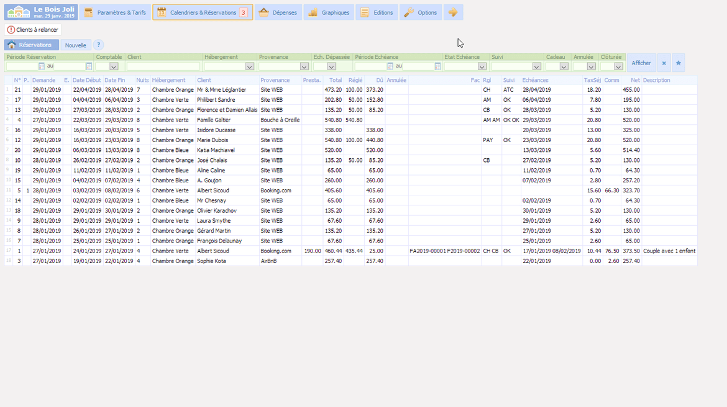Open the Graphiques section
This screenshot has width=727, height=407.
pos(329,12)
